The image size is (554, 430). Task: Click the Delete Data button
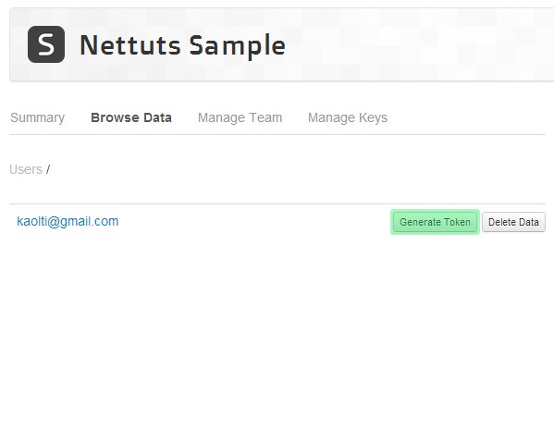[513, 222]
